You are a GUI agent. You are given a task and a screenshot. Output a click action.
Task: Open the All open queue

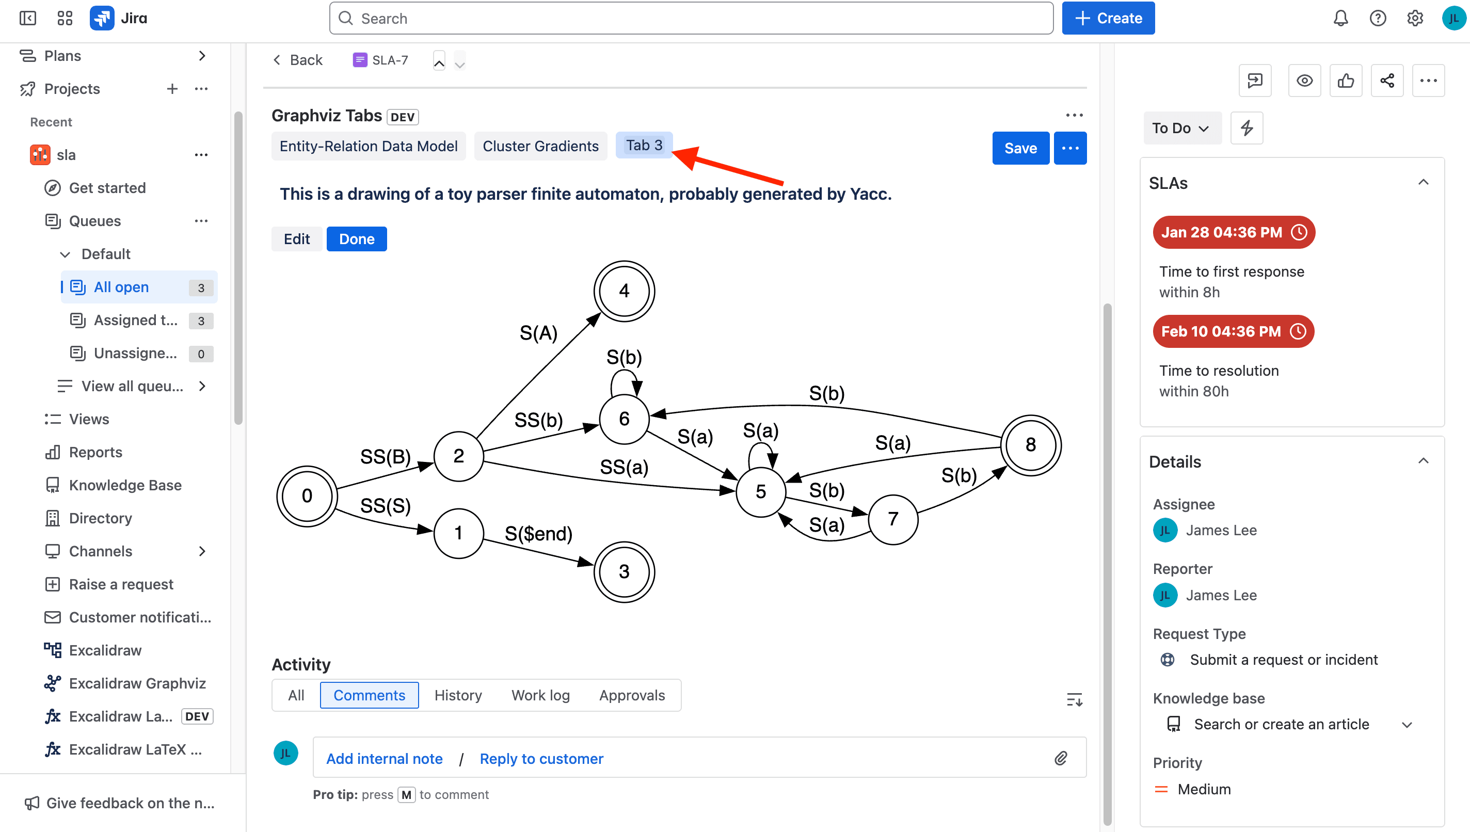(x=139, y=287)
